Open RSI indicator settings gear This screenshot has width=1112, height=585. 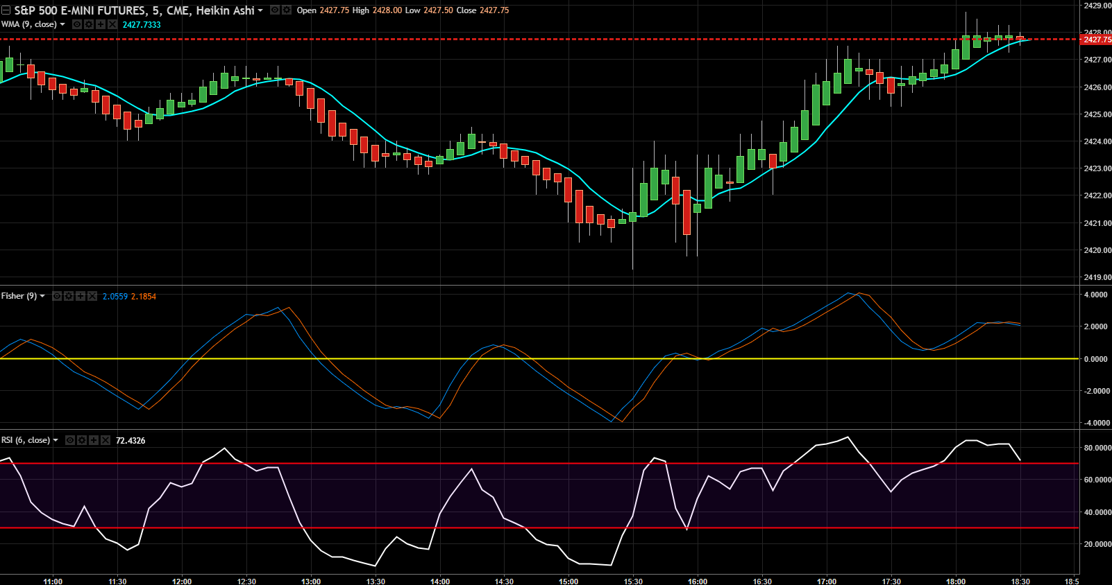(x=82, y=440)
